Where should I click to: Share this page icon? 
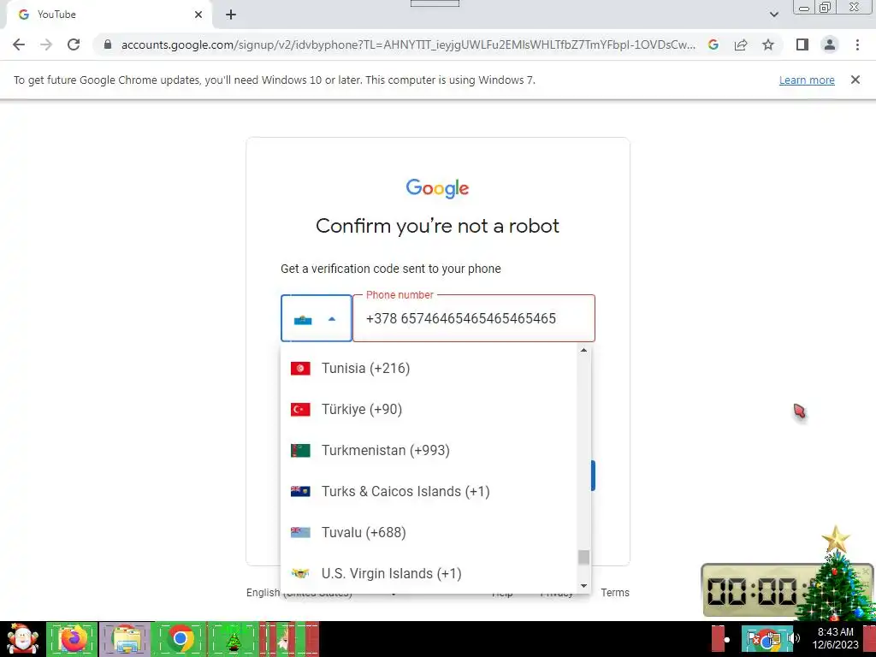click(741, 44)
